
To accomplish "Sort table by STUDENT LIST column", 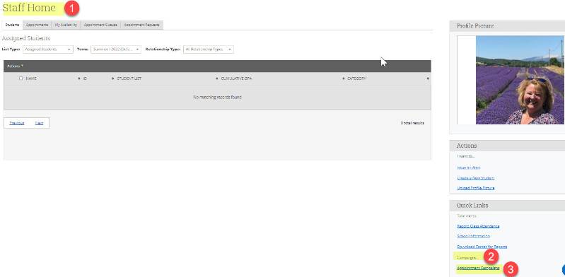I will point(129,78).
